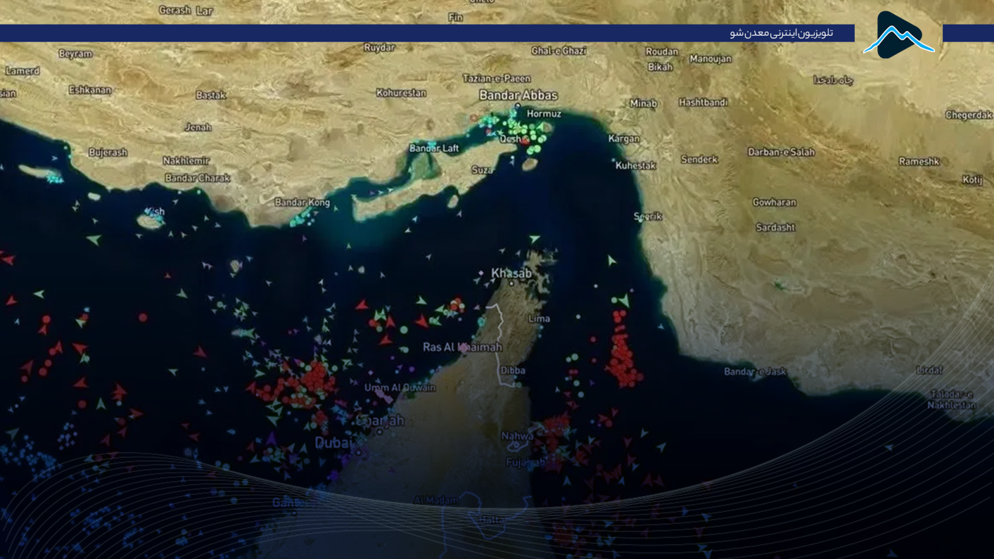
Task: Select the cyan vessel cluster at Bandar Kong
Action: click(302, 215)
